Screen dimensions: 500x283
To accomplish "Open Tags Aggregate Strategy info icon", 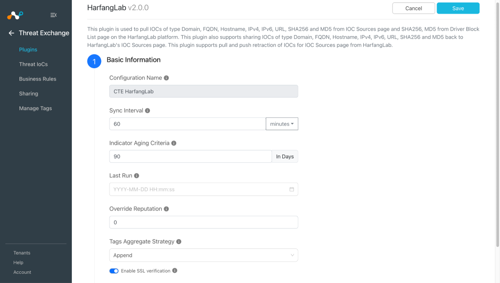I will (x=179, y=242).
